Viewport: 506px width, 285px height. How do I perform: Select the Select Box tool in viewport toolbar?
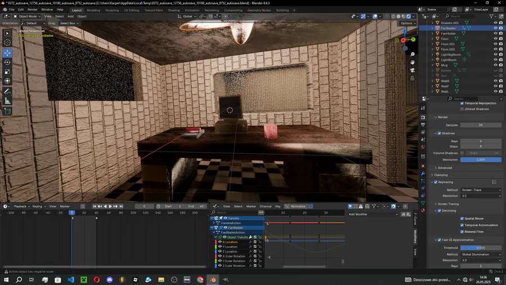(x=7, y=33)
